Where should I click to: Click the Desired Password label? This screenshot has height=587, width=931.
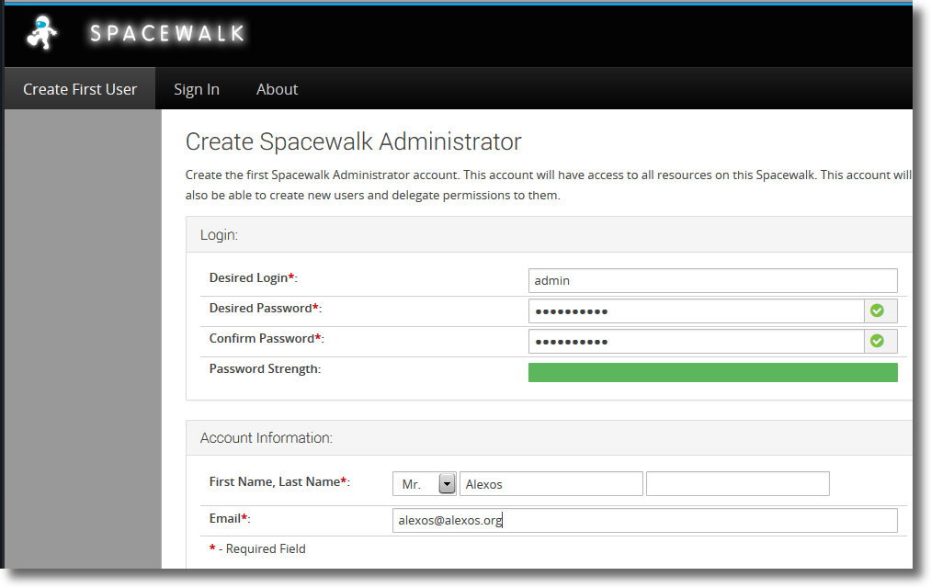click(x=266, y=308)
